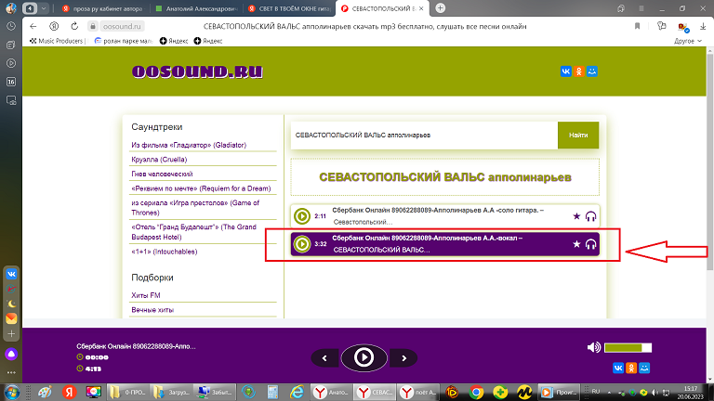Open the user profile avatar
714x401 pixels.
tap(11, 8)
